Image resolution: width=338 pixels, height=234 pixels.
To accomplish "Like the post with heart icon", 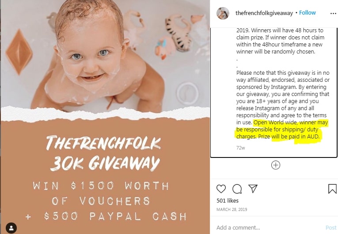I will click(221, 189).
